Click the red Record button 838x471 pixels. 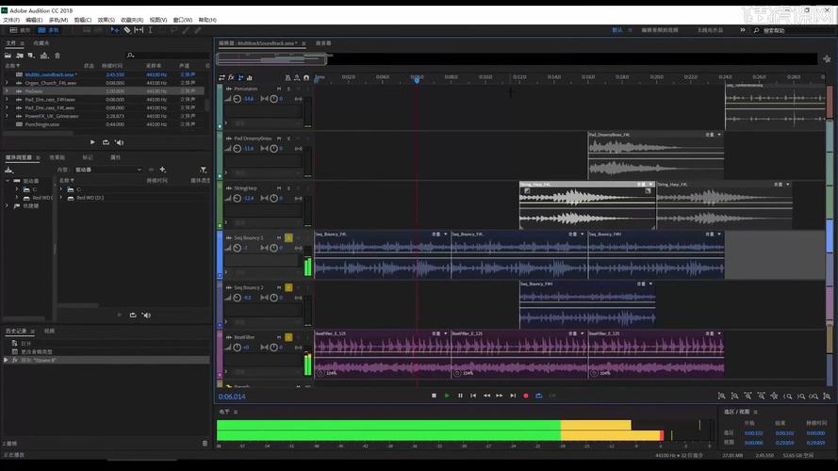coord(526,396)
